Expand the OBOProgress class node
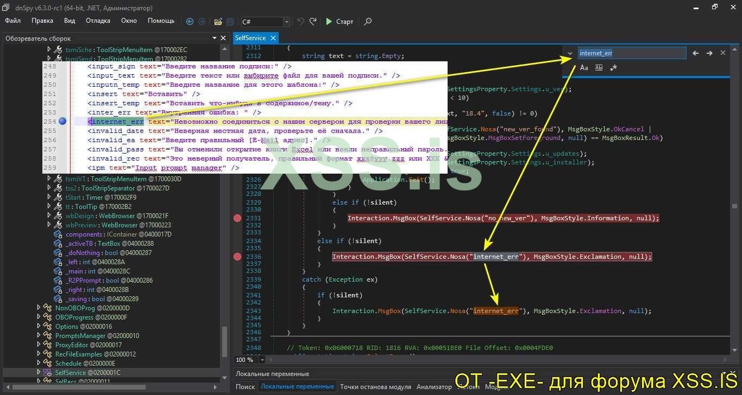 39,317
